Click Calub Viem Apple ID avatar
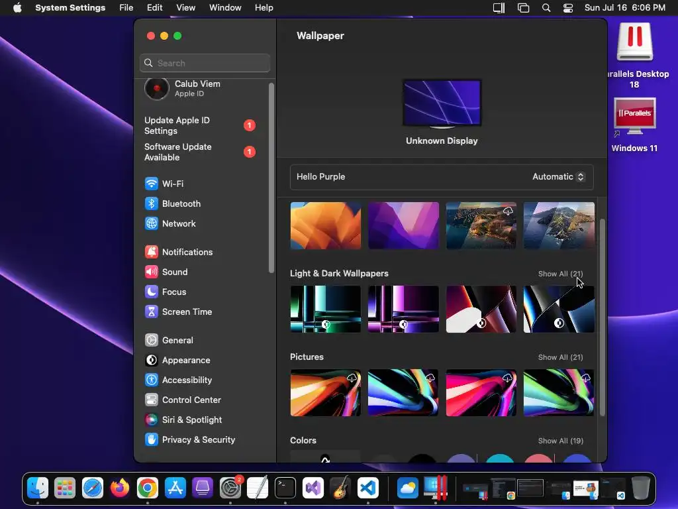Viewport: 678px width, 509px height. (x=156, y=88)
